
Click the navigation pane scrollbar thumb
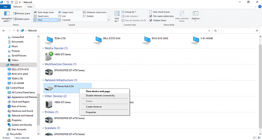coord(38,110)
